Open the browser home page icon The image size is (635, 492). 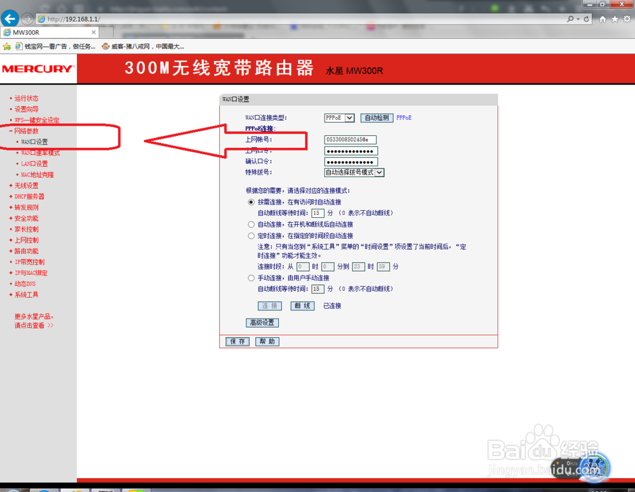(x=601, y=20)
